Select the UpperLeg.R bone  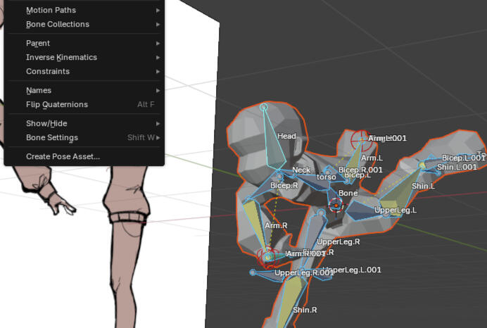(x=338, y=242)
